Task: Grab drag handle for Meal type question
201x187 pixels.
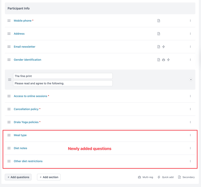Action: 9,135
